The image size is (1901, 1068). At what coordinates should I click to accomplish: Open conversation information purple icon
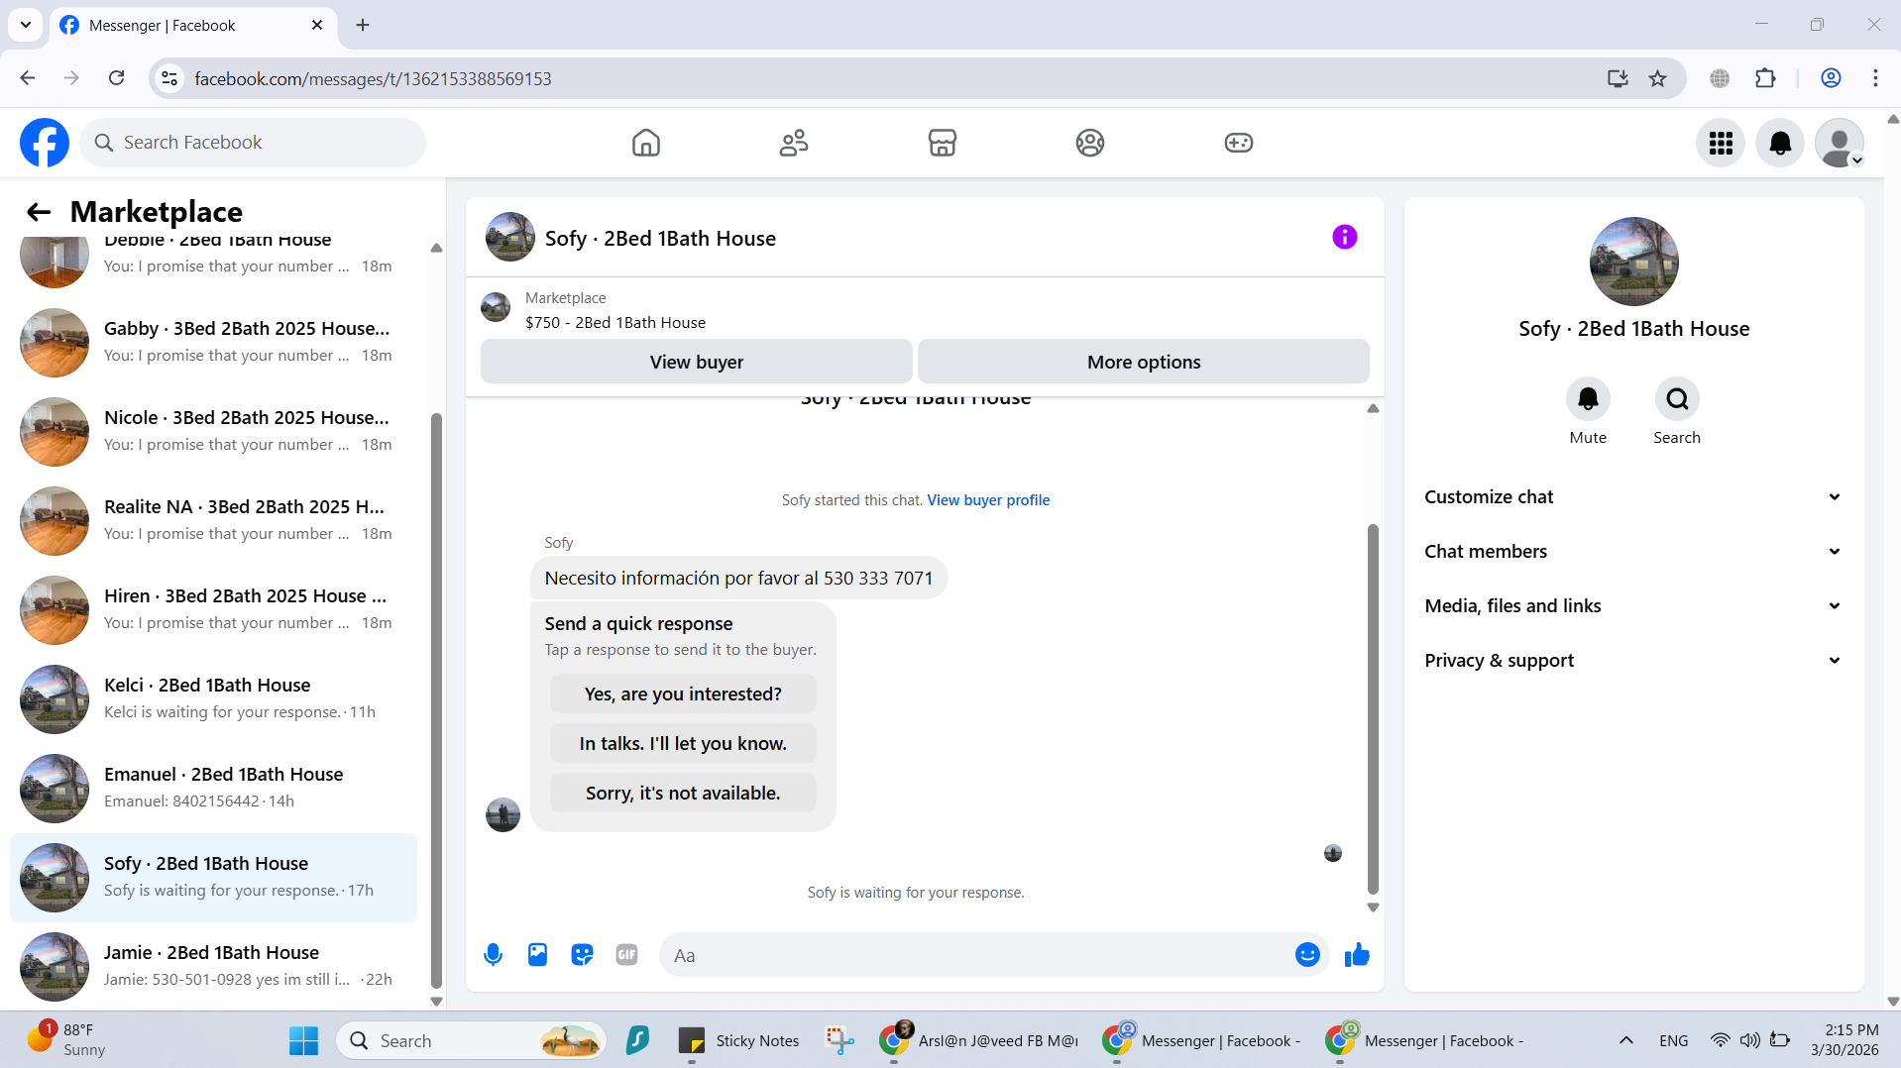click(x=1345, y=237)
